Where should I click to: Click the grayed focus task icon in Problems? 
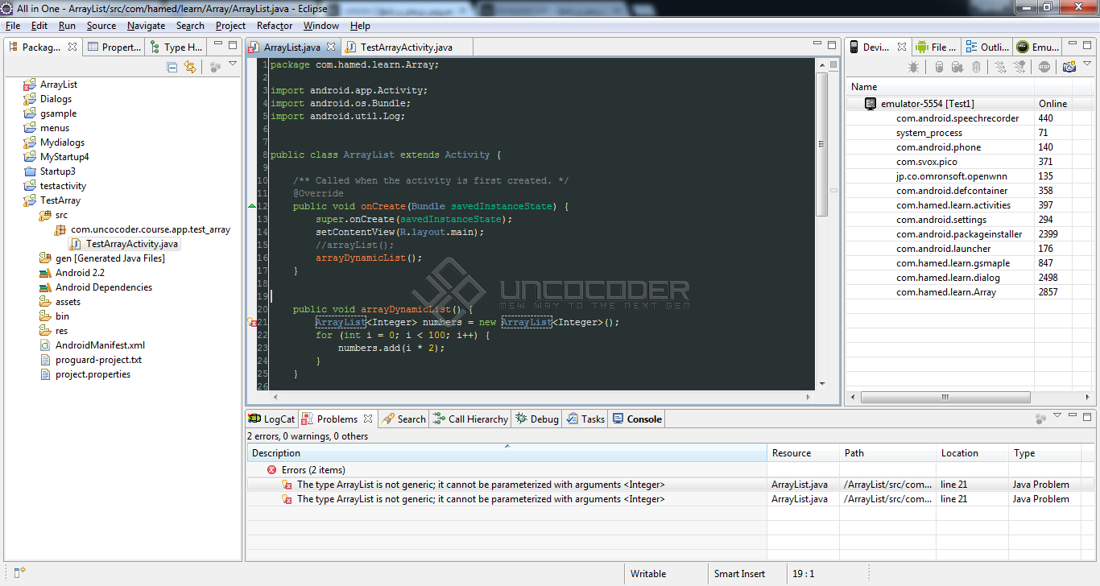pyautogui.click(x=1040, y=419)
